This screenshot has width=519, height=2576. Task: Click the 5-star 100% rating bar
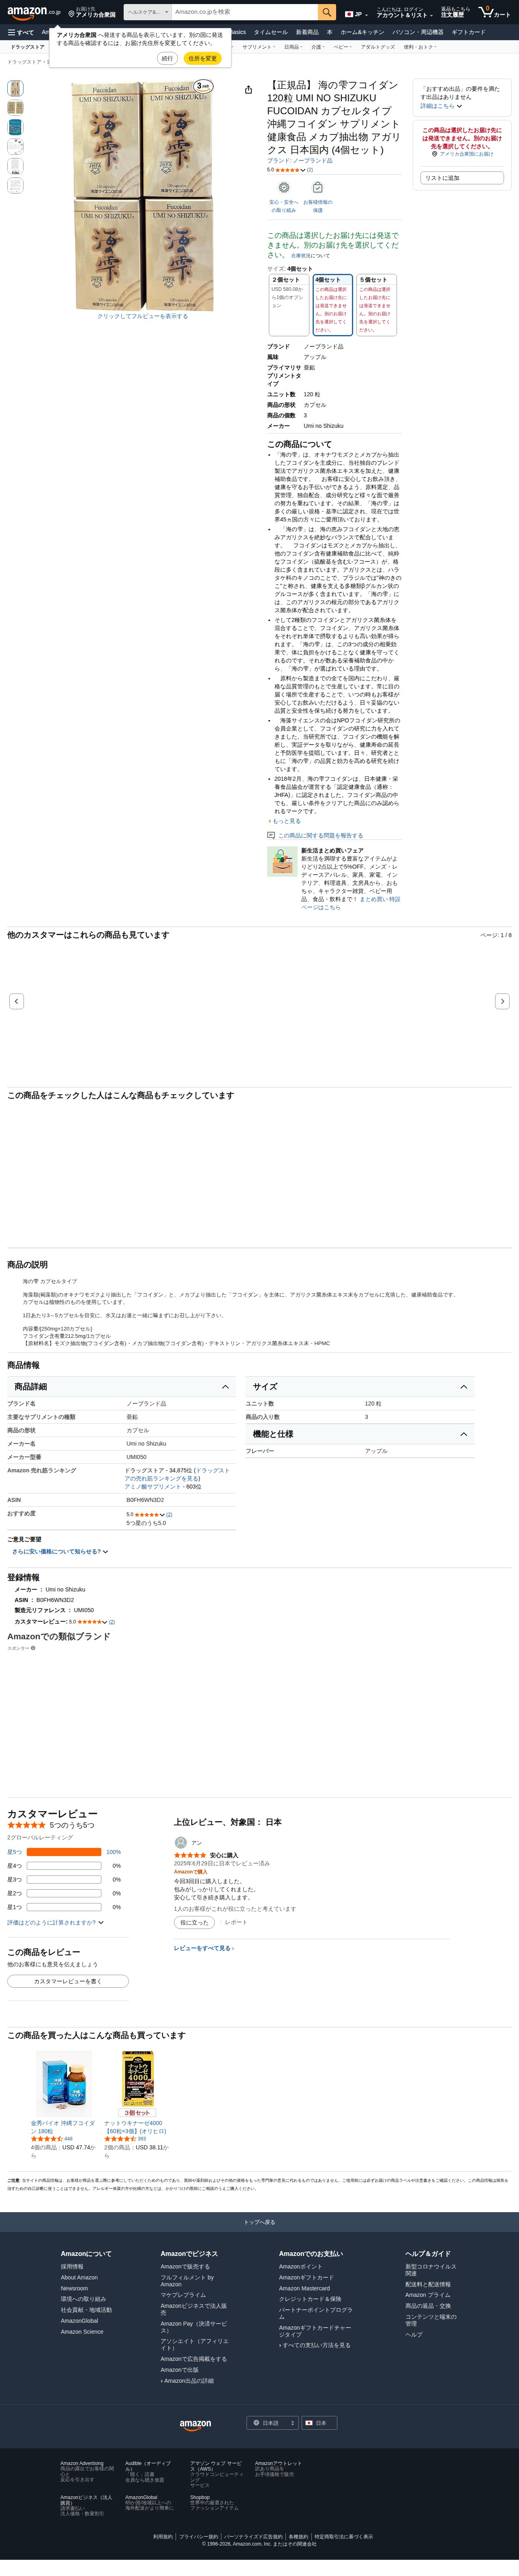click(65, 1852)
